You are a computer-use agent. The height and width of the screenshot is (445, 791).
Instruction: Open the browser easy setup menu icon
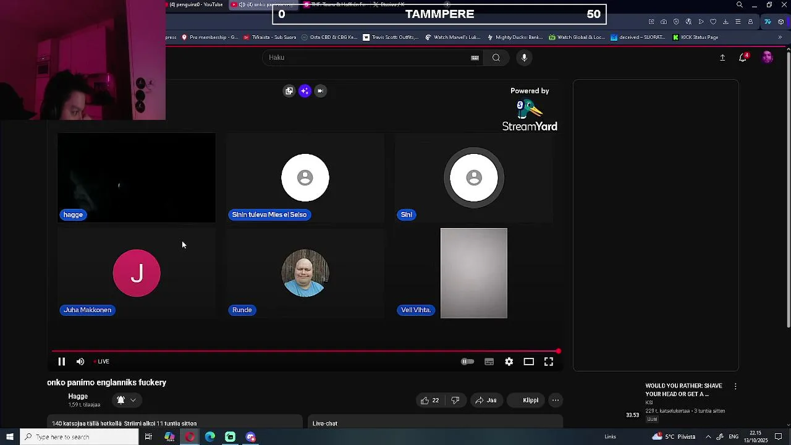tap(738, 22)
